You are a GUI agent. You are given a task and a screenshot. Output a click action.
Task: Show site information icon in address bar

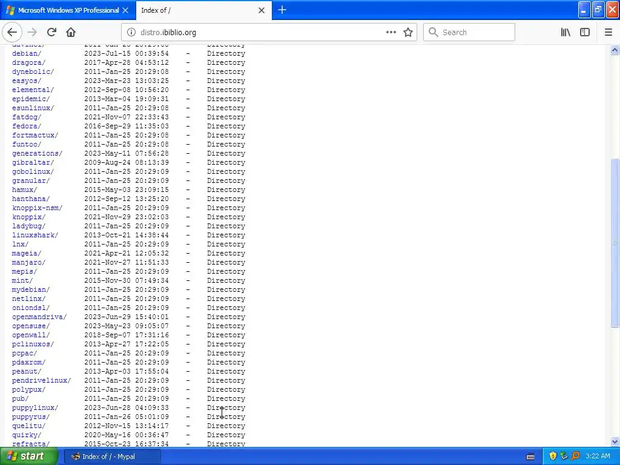click(x=131, y=33)
